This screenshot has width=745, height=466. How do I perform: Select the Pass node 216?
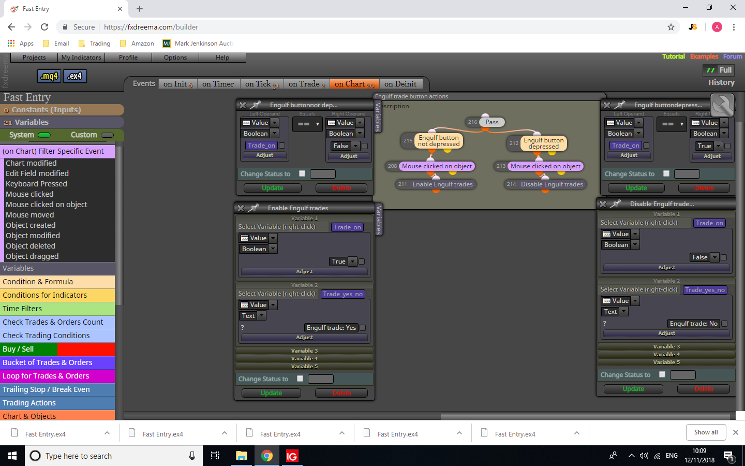coord(485,122)
